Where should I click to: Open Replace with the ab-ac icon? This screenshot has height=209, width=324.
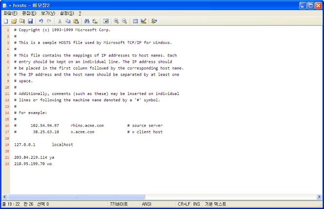tap(95, 21)
